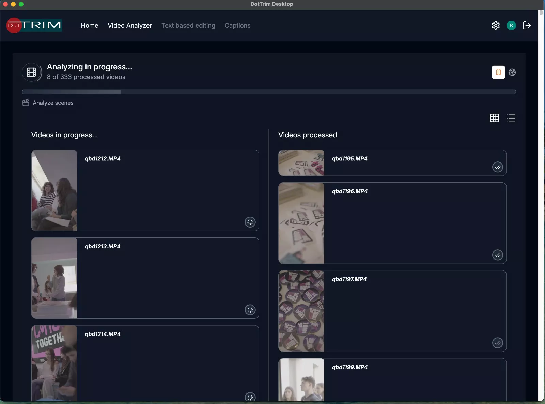Click the 'Videos in progress...' heading

click(64, 135)
